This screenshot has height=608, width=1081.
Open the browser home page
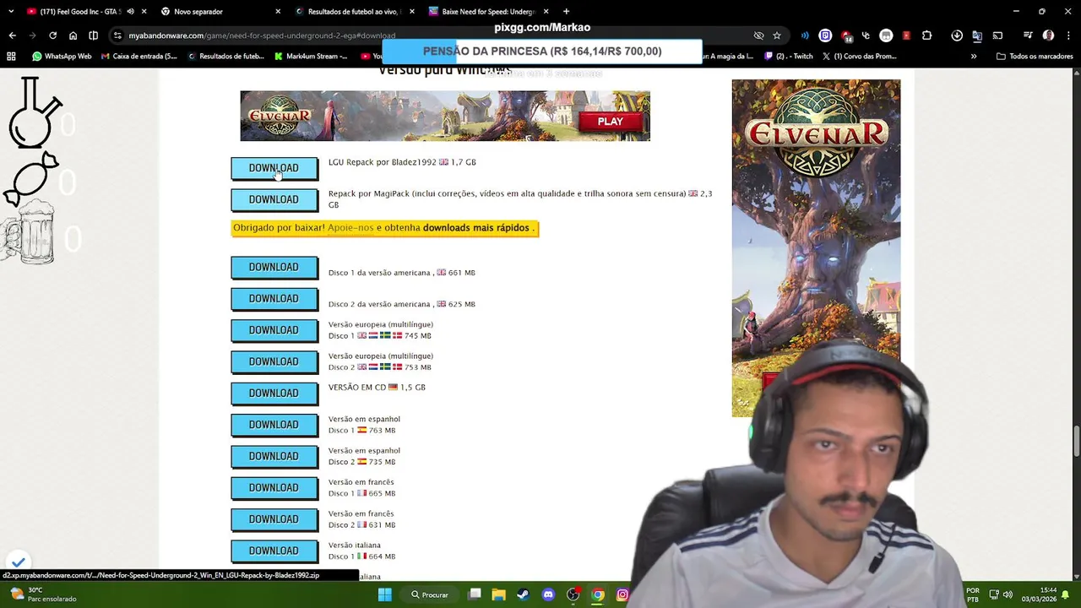73,35
